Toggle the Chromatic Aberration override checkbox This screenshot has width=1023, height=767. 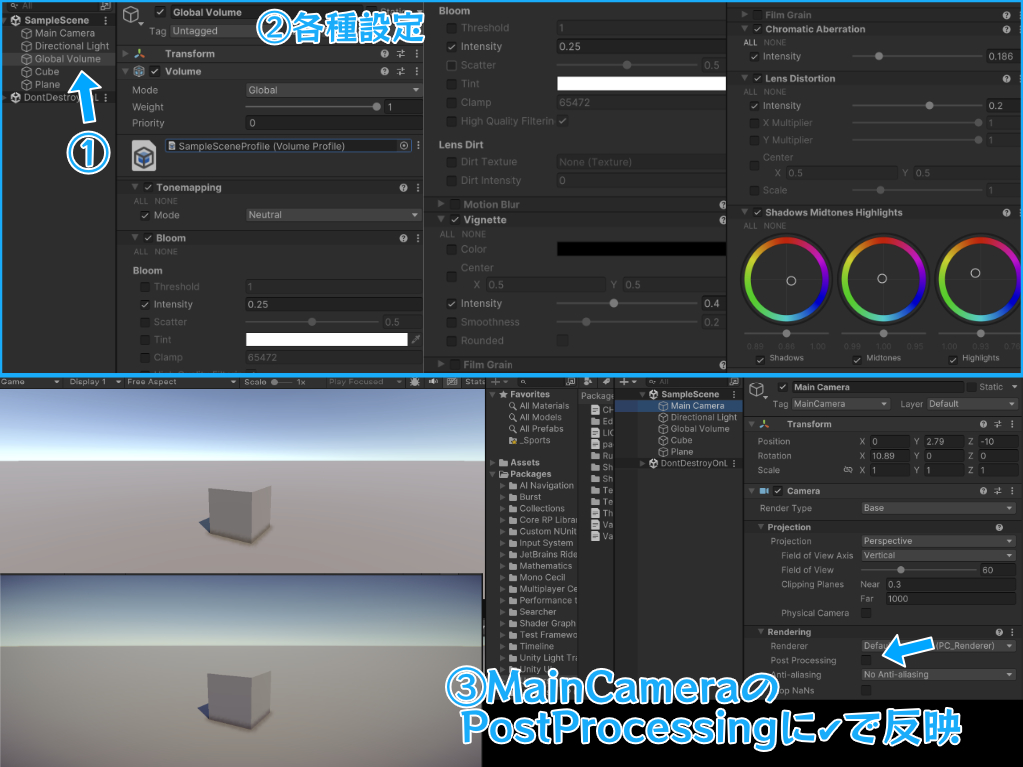pos(757,29)
